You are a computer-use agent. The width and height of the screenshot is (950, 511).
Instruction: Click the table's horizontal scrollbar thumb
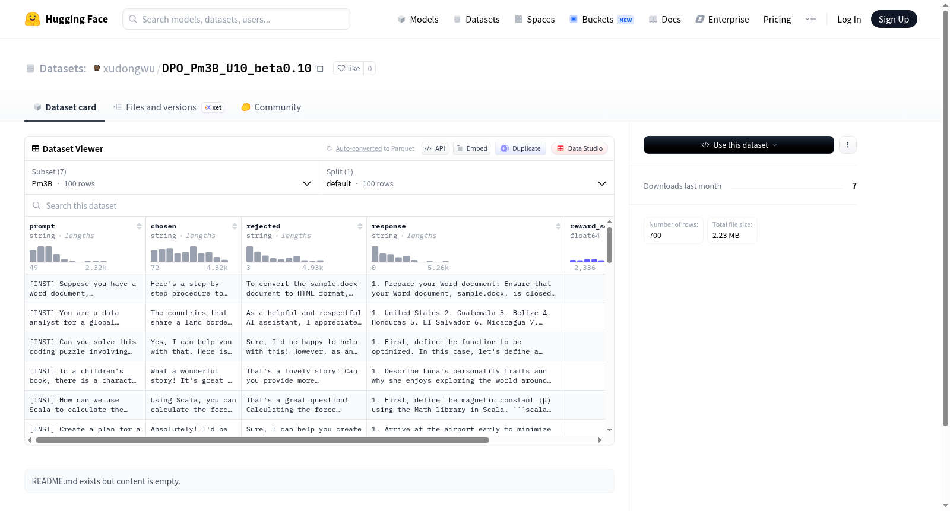262,440
